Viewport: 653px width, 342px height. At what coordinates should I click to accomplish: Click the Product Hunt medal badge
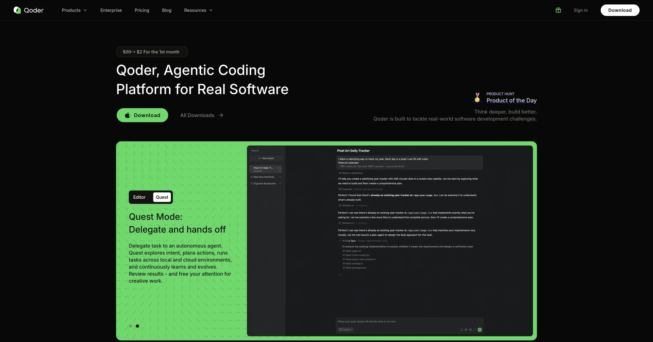click(x=477, y=98)
